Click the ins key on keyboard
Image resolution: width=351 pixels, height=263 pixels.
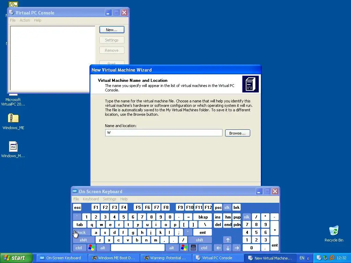pyautogui.click(x=218, y=217)
